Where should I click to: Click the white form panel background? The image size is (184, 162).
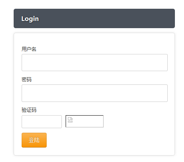(126, 140)
